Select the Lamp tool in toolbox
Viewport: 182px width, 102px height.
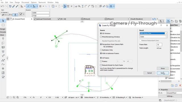coord(3,52)
